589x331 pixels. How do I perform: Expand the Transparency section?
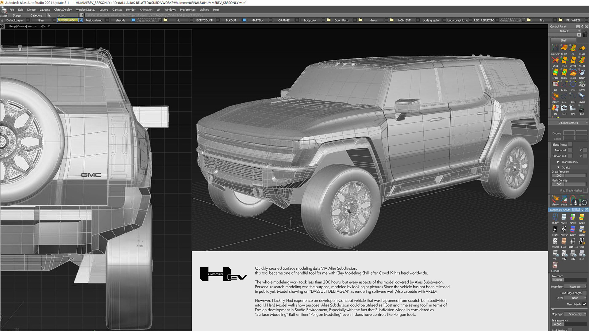pos(558,162)
